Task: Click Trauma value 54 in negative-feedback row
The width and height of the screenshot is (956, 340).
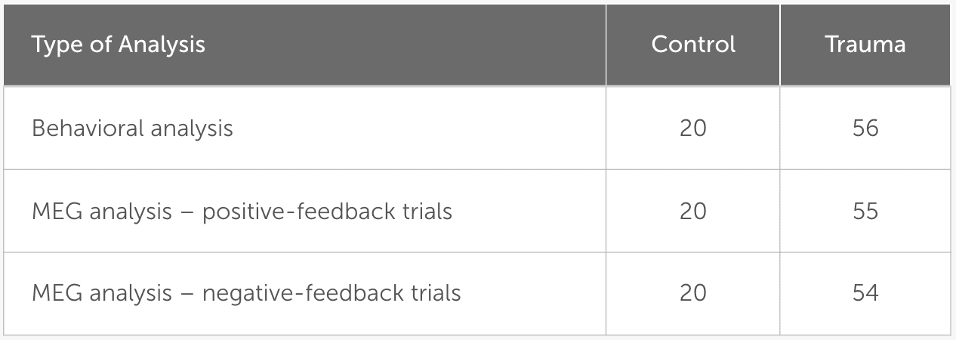Action: tap(865, 292)
